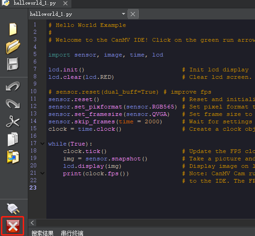Screen dimensions: 255x236
Task: Click line number 5 in the gutter
Action: point(35,54)
